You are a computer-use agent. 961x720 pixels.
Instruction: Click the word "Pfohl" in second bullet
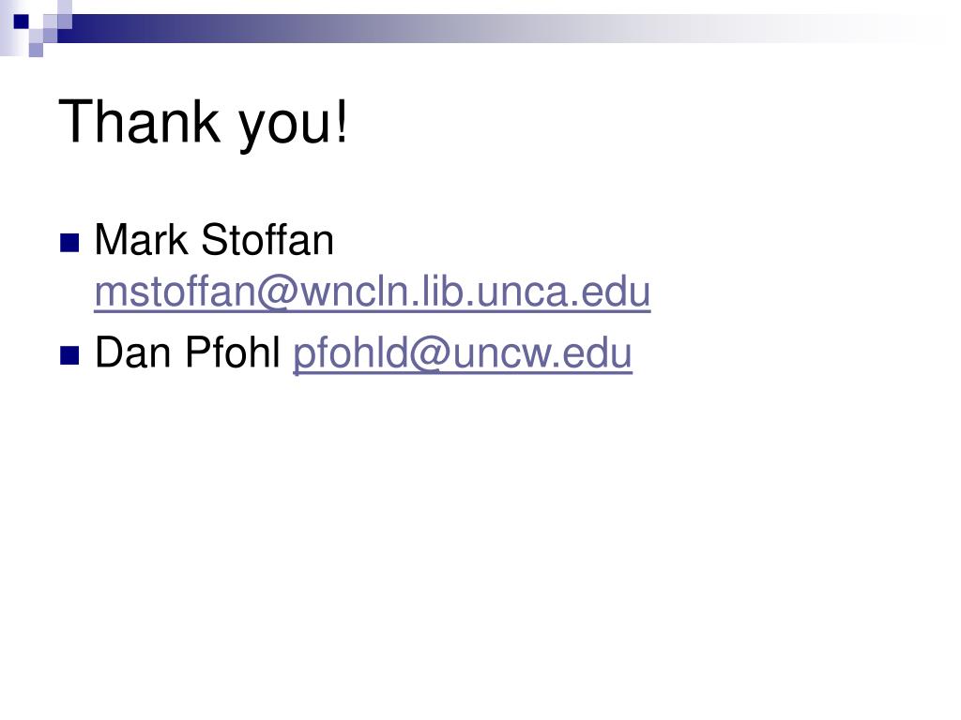point(233,352)
